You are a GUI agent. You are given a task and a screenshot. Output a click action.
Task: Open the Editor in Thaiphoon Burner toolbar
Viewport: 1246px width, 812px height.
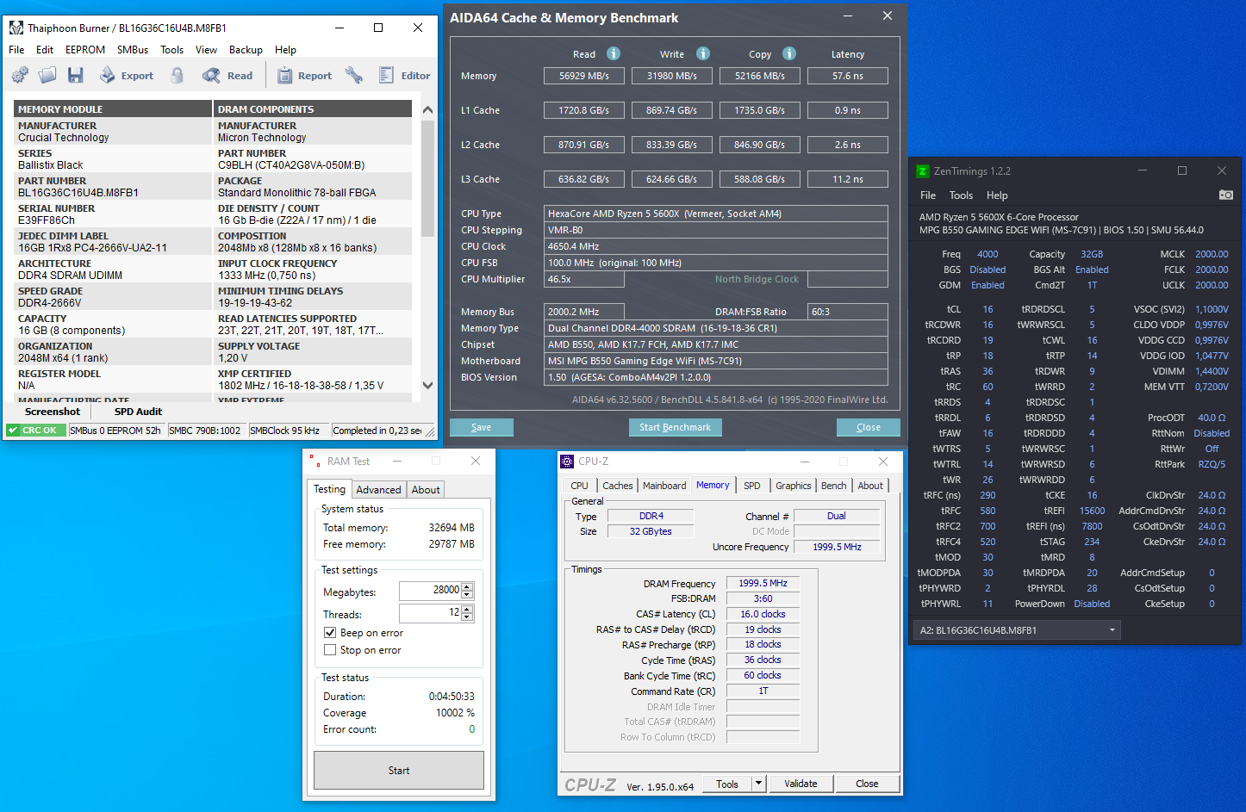tap(404, 76)
